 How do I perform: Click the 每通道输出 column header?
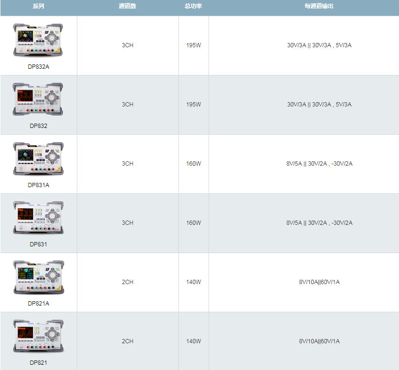tap(319, 6)
